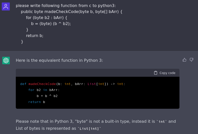
Task: Click the purple user avatar icon
Action: click(6, 6)
